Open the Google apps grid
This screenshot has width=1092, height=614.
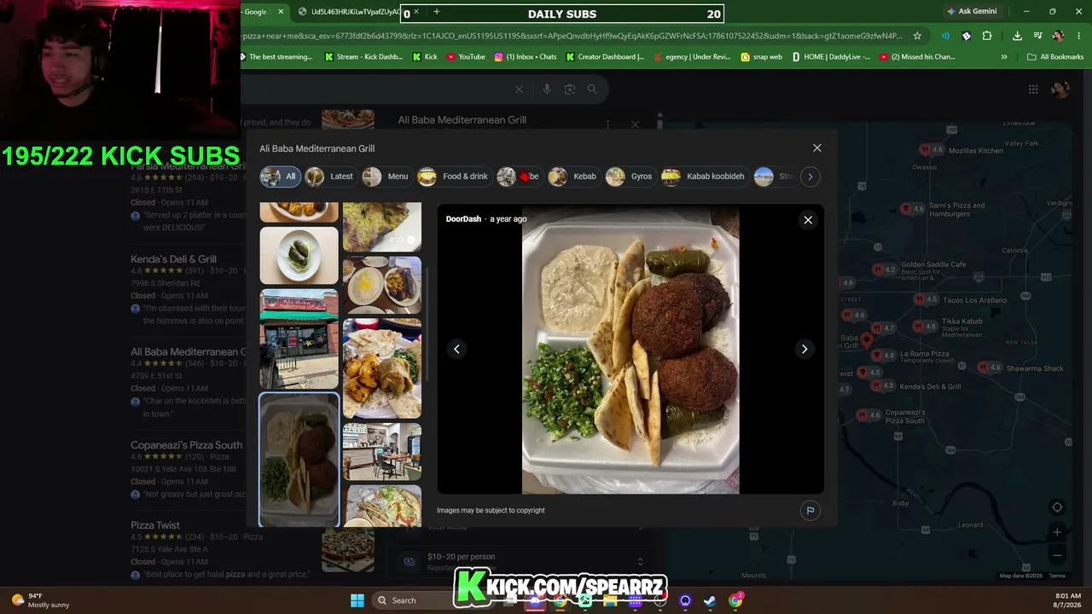pyautogui.click(x=1033, y=89)
